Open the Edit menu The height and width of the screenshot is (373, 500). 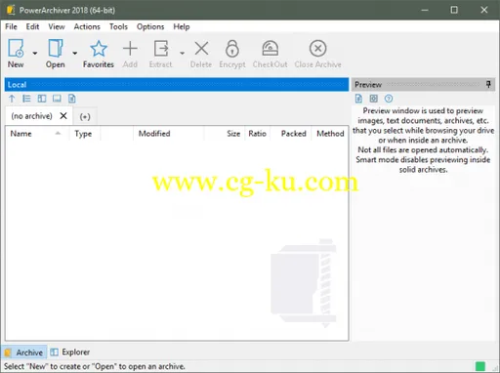[32, 26]
